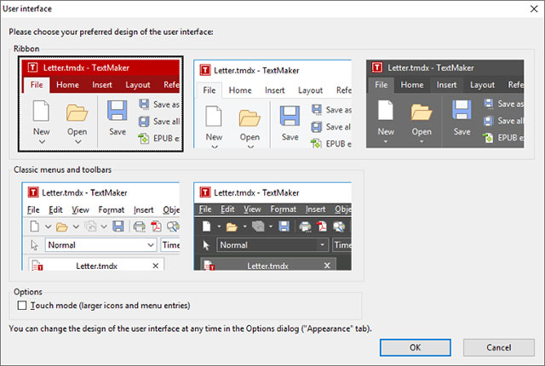This screenshot has height=366, width=545.
Task: Choose the light ribbon design preview
Action: [x=272, y=104]
